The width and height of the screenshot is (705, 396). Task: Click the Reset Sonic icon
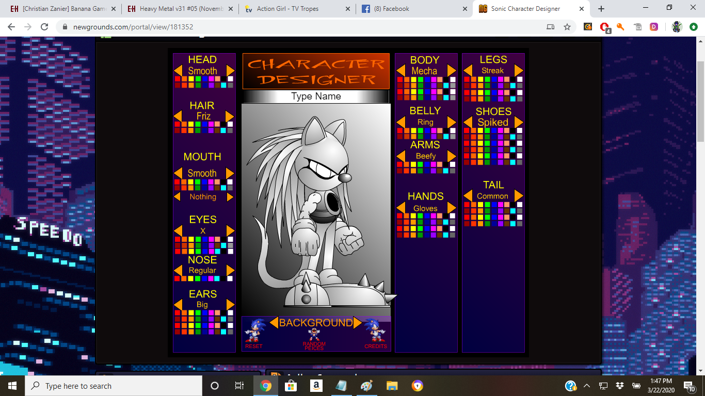click(253, 331)
